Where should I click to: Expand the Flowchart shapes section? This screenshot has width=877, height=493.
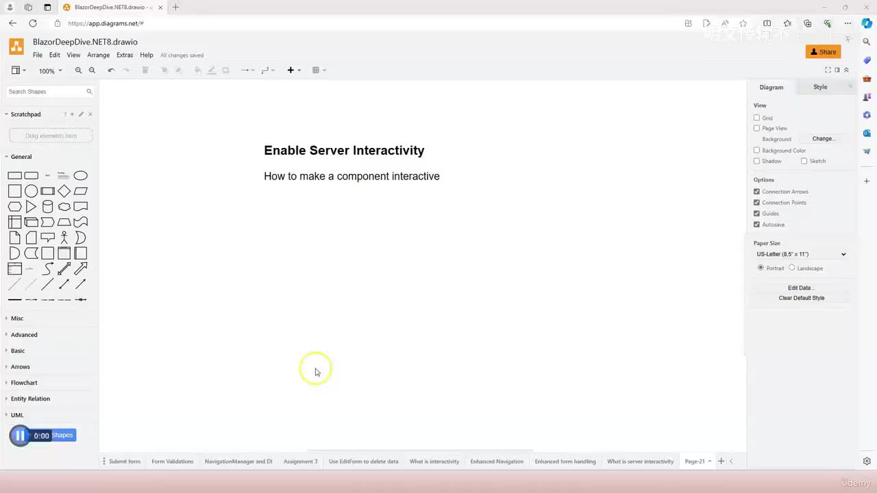point(24,383)
